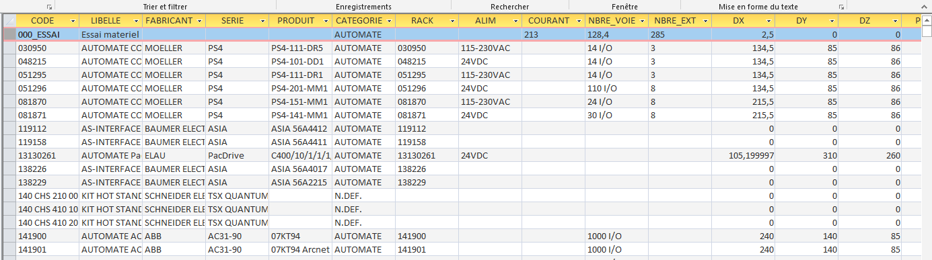
Task: Click the COURANT value 213
Action: coord(553,34)
